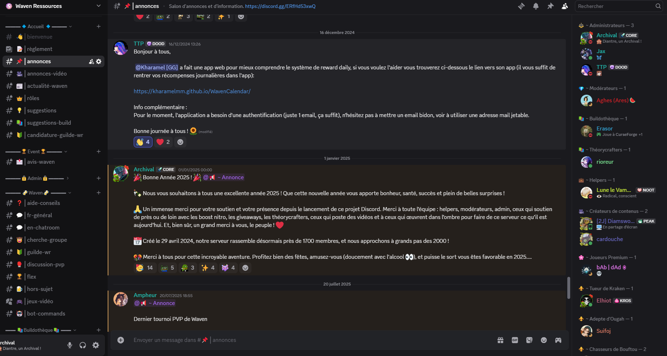
Task: Deafen audio with the headphones icon
Action: point(83,345)
